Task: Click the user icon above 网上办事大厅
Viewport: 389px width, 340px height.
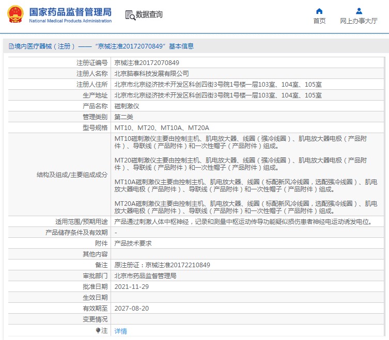Action: coord(359,11)
